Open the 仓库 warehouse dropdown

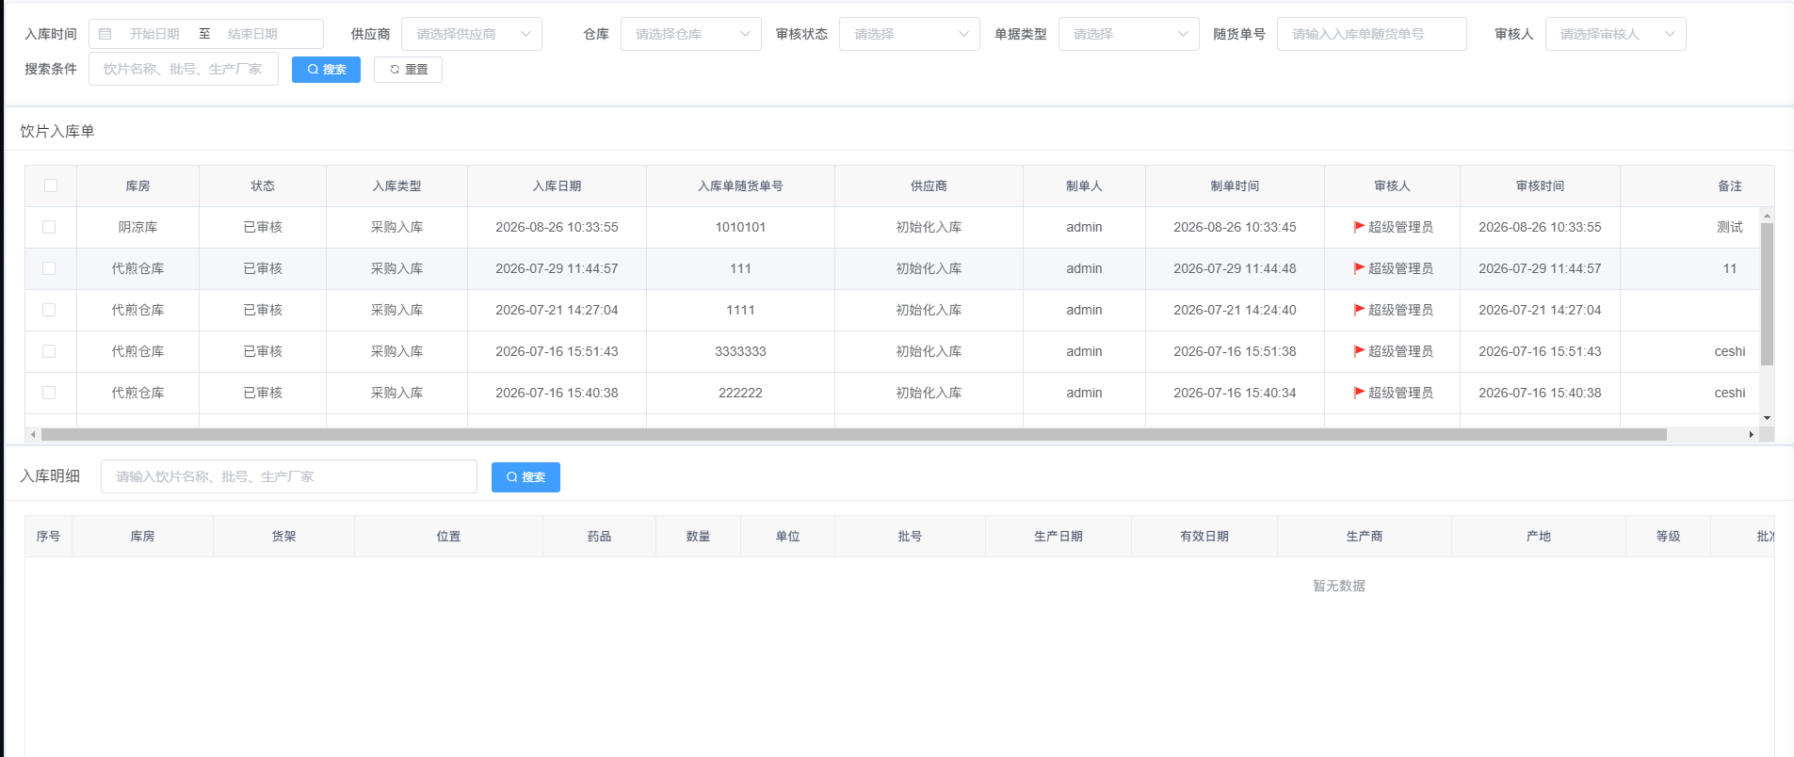691,34
